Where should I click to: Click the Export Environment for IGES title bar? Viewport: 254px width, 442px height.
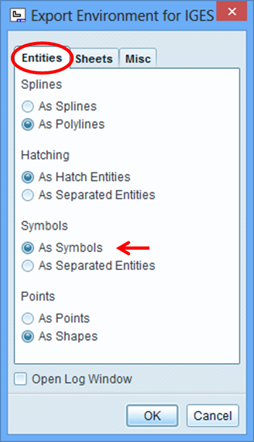pos(123,15)
